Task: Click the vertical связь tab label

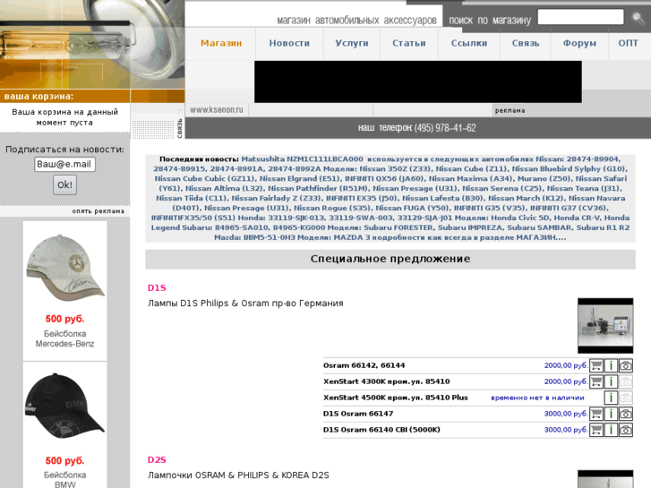Action: point(180,128)
